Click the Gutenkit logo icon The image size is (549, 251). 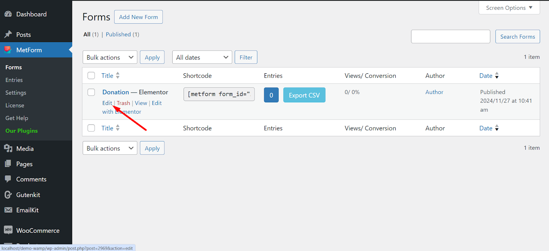(x=8, y=195)
